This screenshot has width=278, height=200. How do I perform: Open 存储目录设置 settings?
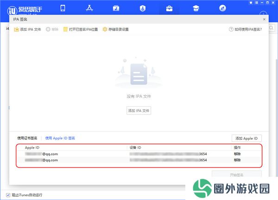115,29
